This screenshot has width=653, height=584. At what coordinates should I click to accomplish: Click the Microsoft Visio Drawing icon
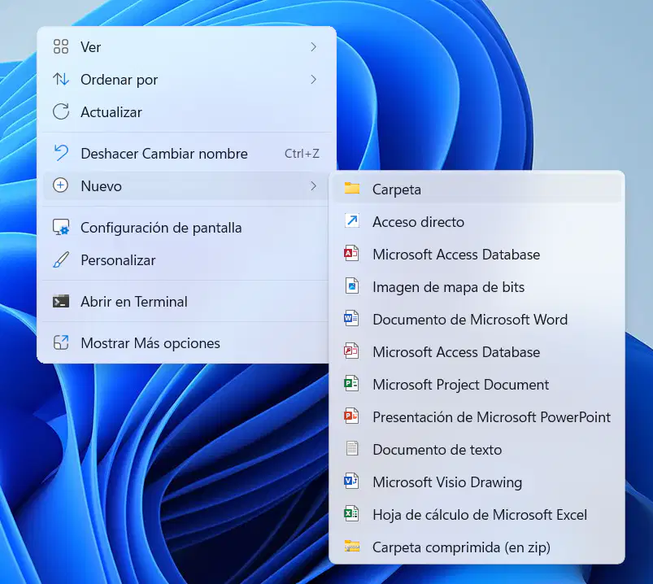351,481
